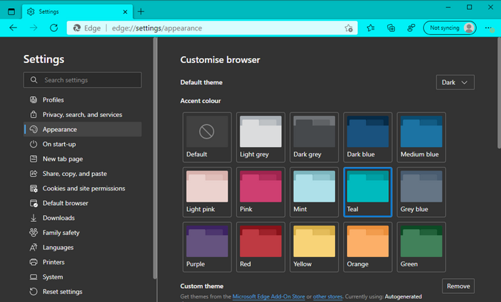Click the browser Back arrow
This screenshot has width=501, height=302.
[x=13, y=28]
